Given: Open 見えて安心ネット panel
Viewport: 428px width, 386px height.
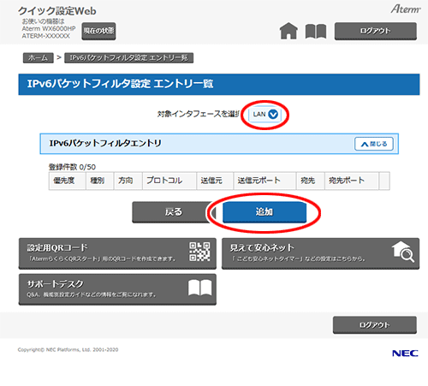Looking at the screenshot, I should (320, 253).
